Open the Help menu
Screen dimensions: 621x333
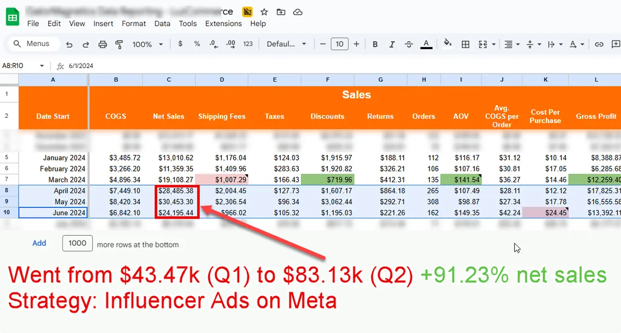[x=258, y=24]
